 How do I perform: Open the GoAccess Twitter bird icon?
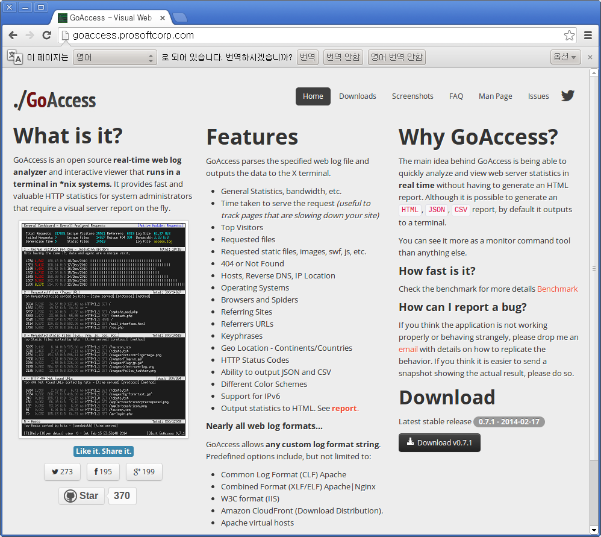pyautogui.click(x=568, y=95)
